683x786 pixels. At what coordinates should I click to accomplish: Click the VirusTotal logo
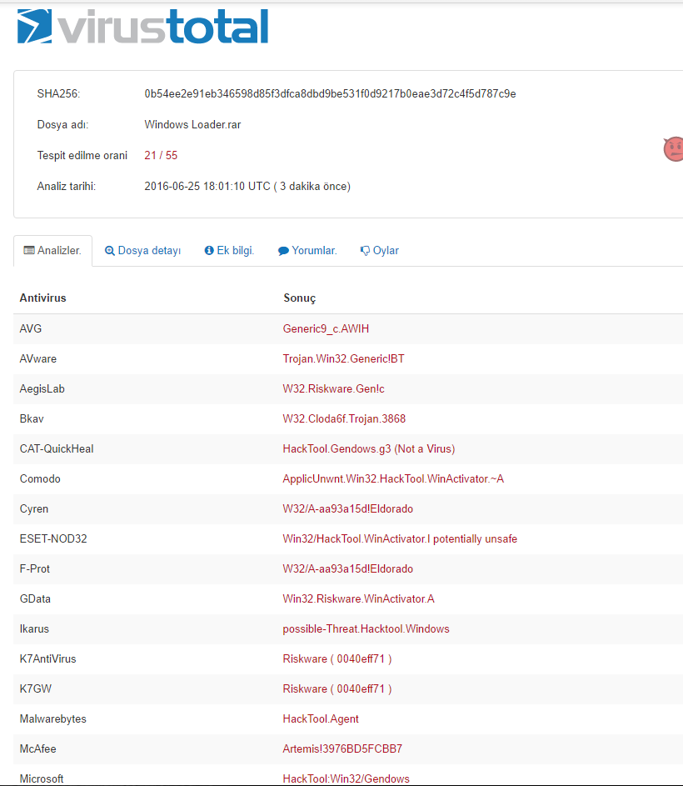142,26
